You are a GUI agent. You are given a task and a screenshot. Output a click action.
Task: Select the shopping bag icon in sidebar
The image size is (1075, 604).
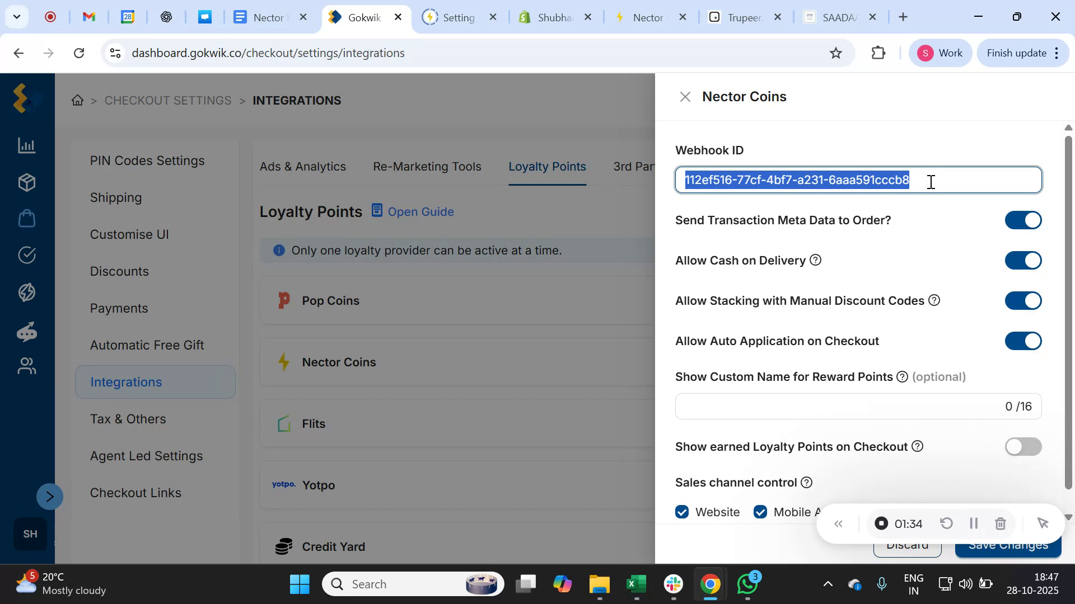point(26,218)
